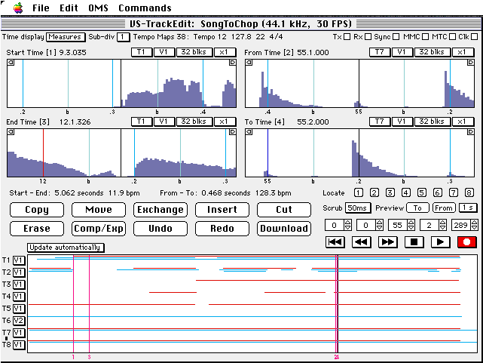The height and width of the screenshot is (363, 483).
Task: Click the Redo button
Action: 222,229
